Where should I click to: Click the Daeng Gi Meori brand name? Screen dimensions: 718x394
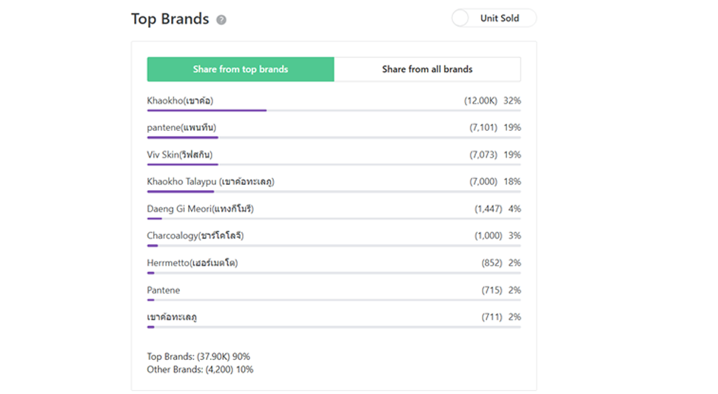click(x=200, y=209)
